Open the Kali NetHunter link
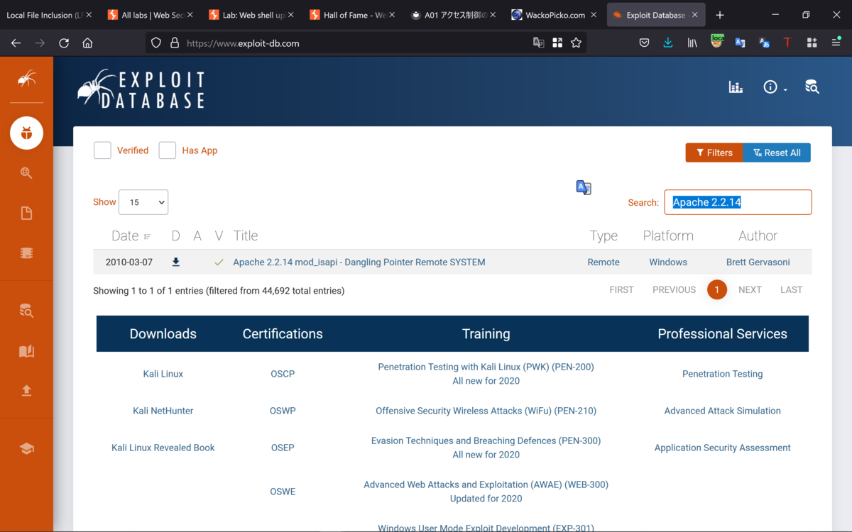This screenshot has width=852, height=532. click(x=163, y=411)
